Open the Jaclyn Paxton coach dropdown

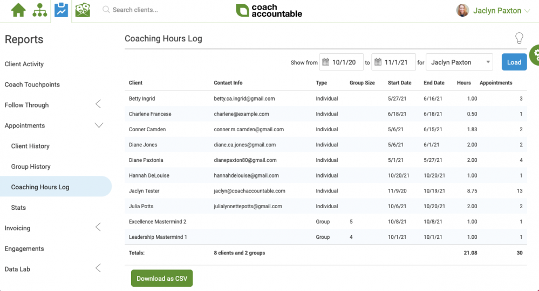coord(459,62)
